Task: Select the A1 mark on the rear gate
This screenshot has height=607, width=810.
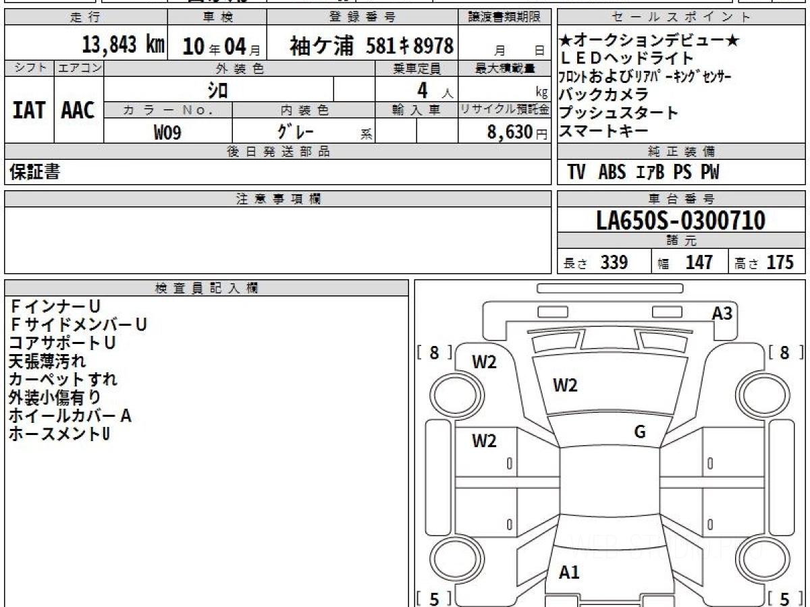Action: point(569,573)
